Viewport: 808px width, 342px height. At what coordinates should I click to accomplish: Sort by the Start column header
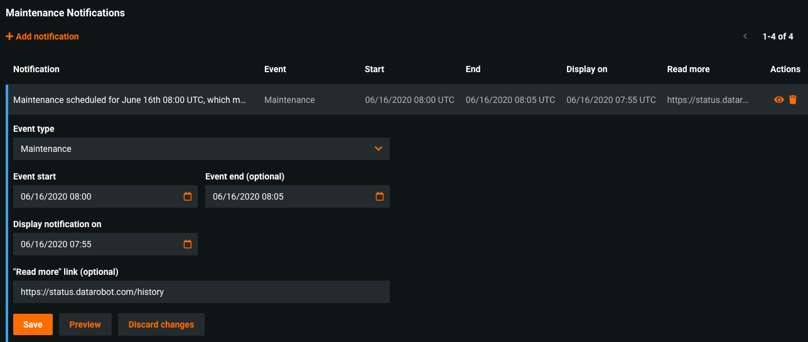click(x=374, y=69)
